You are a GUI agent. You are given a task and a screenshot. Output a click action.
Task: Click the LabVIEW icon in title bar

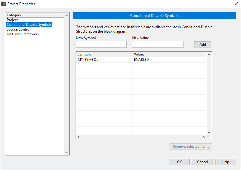pyautogui.click(x=4, y=4)
